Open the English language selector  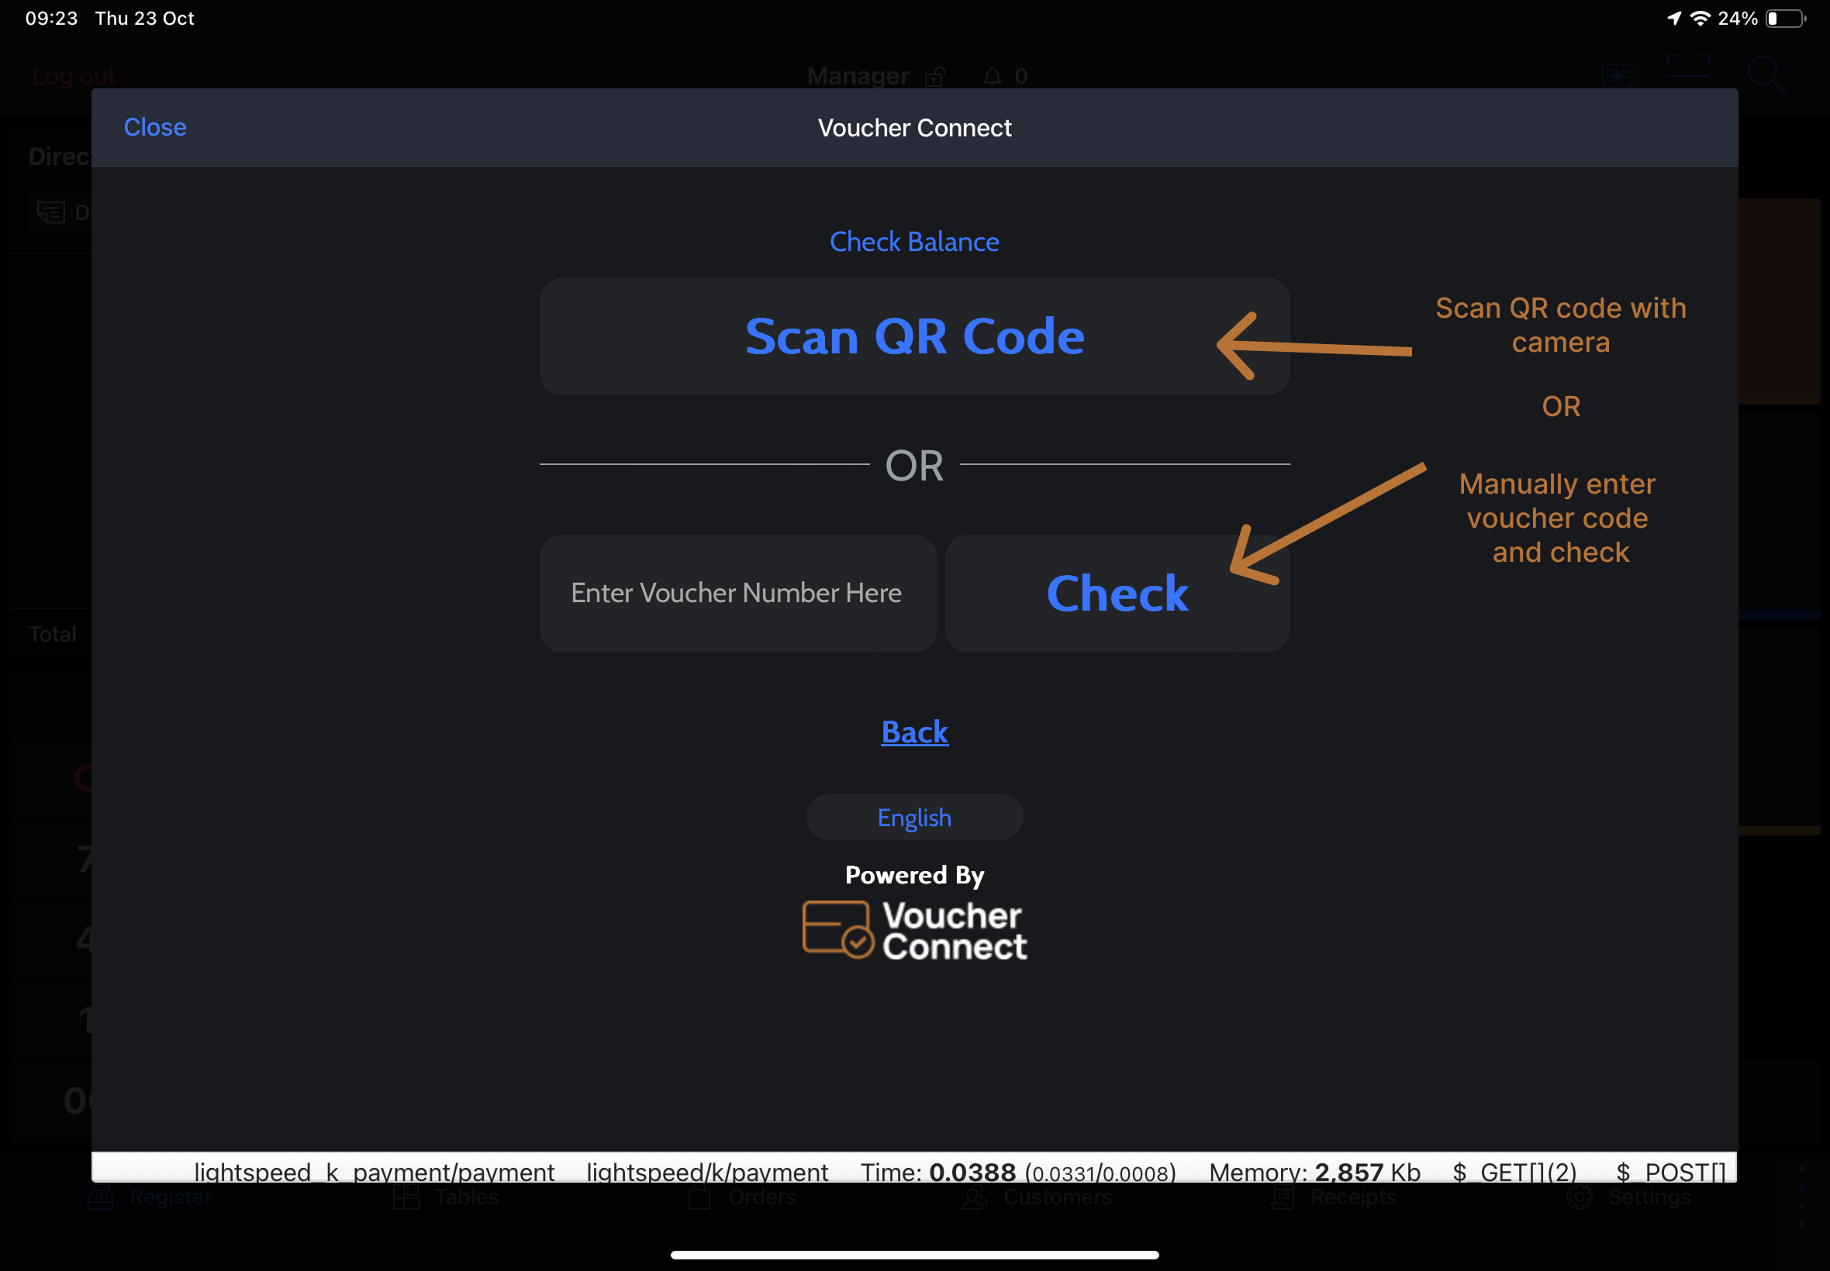click(x=913, y=817)
